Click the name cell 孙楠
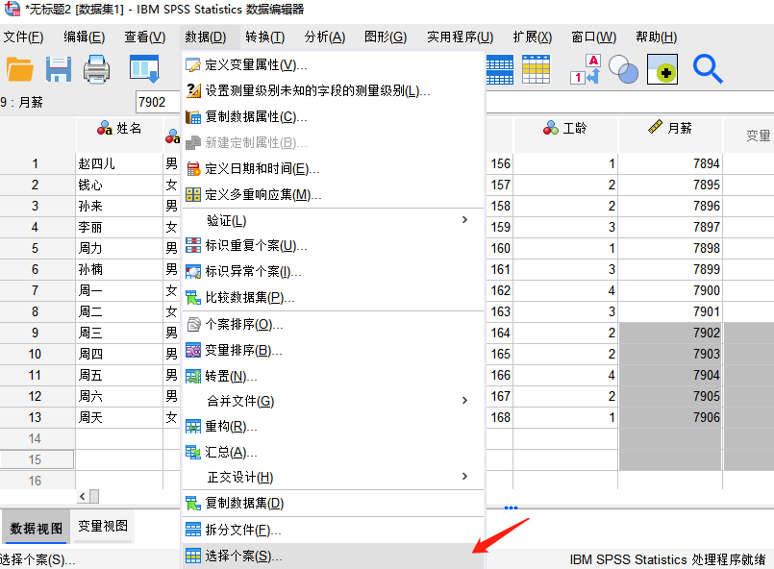This screenshot has width=774, height=569. tap(119, 269)
